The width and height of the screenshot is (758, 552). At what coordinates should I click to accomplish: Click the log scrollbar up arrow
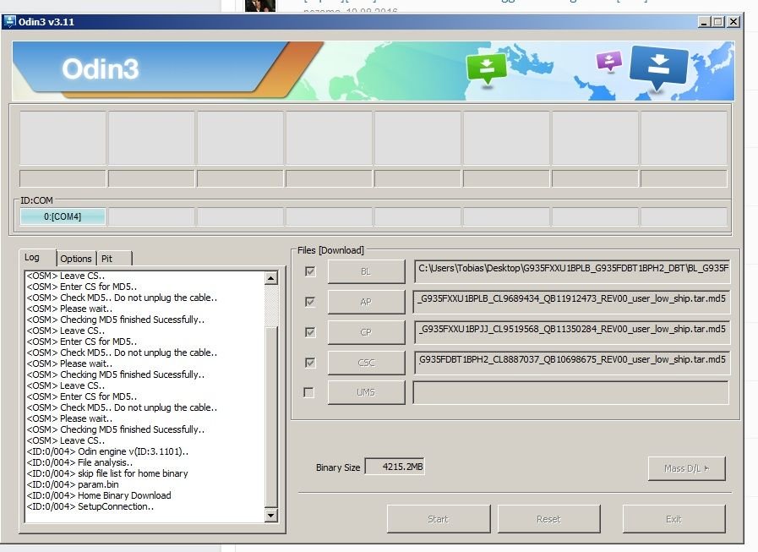click(271, 278)
